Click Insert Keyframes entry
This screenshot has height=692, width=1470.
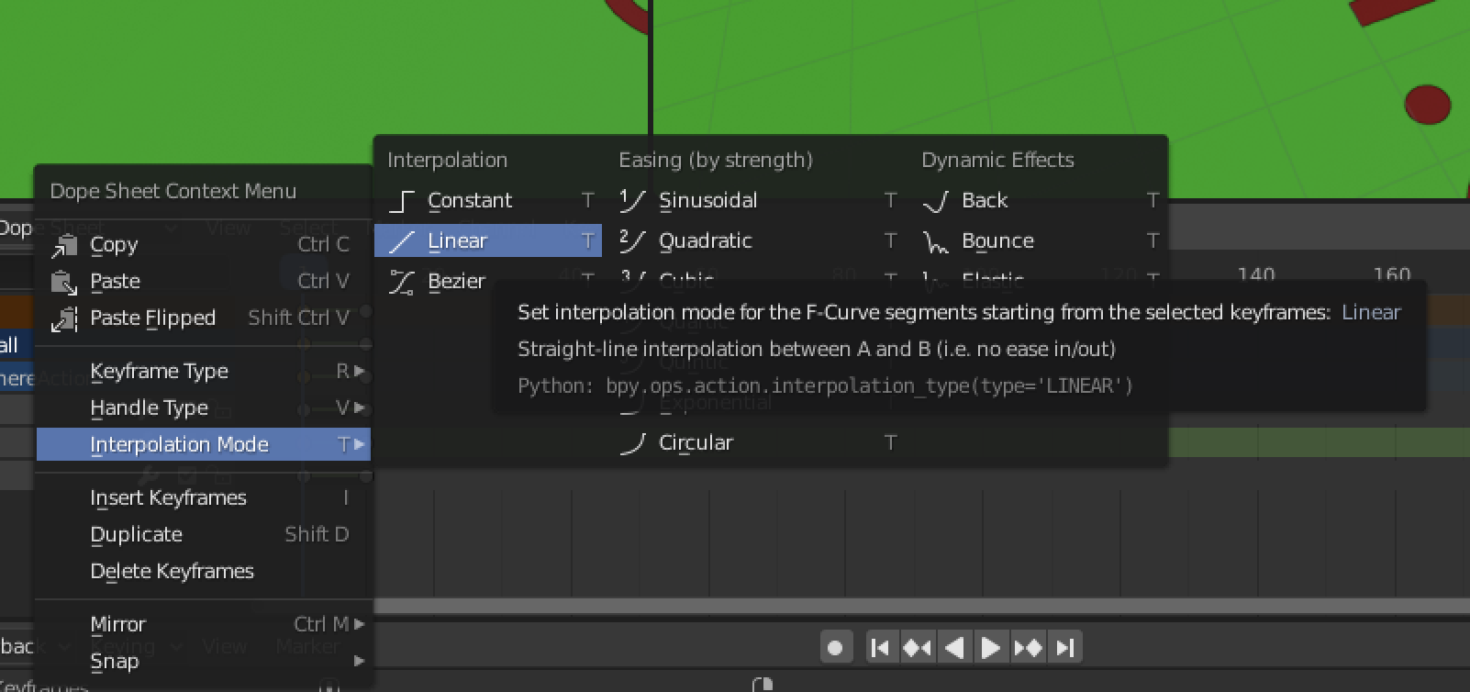203,497
